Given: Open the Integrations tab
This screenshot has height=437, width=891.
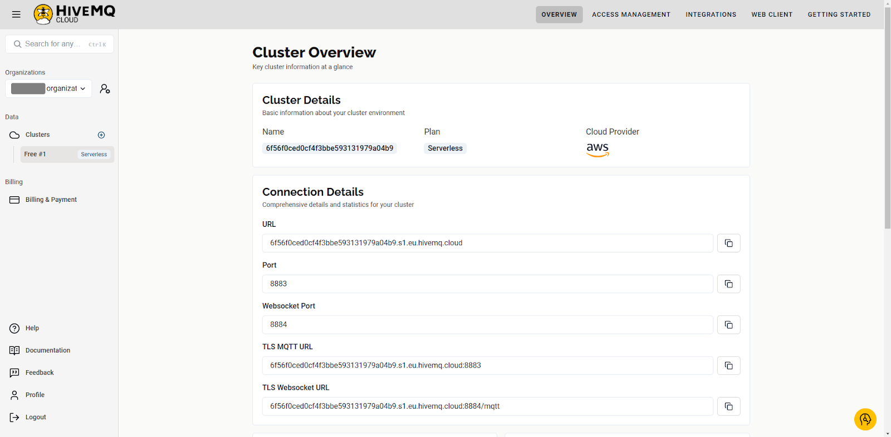Looking at the screenshot, I should 711,14.
